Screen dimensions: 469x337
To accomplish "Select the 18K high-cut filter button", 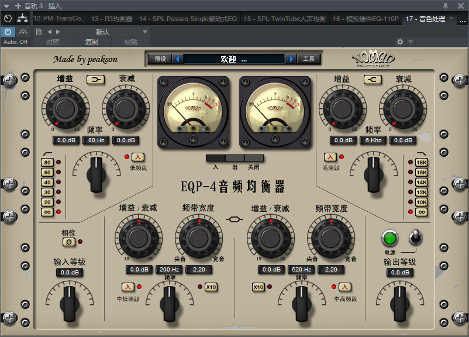I will point(422,163).
